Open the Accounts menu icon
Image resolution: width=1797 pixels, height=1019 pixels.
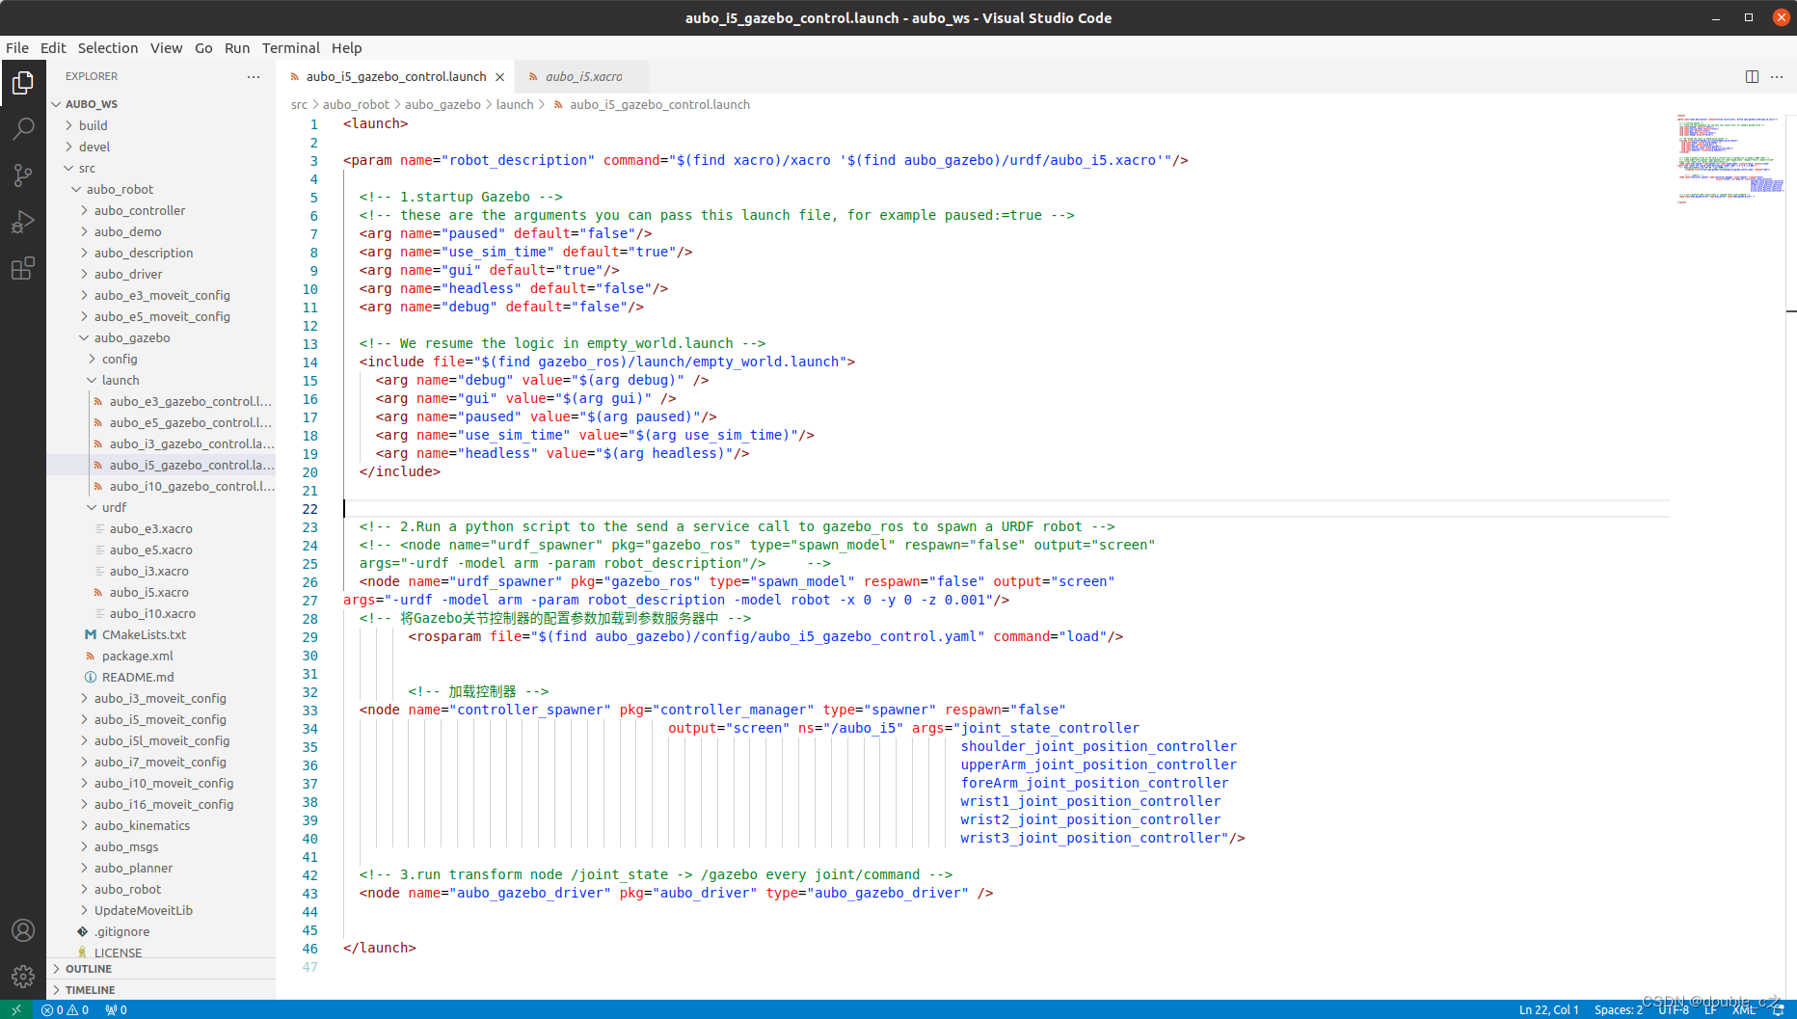pos(23,930)
